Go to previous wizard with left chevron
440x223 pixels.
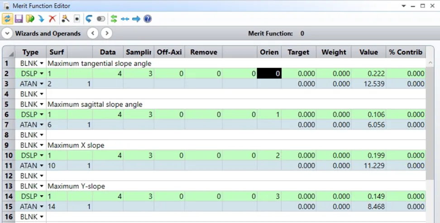[92, 33]
